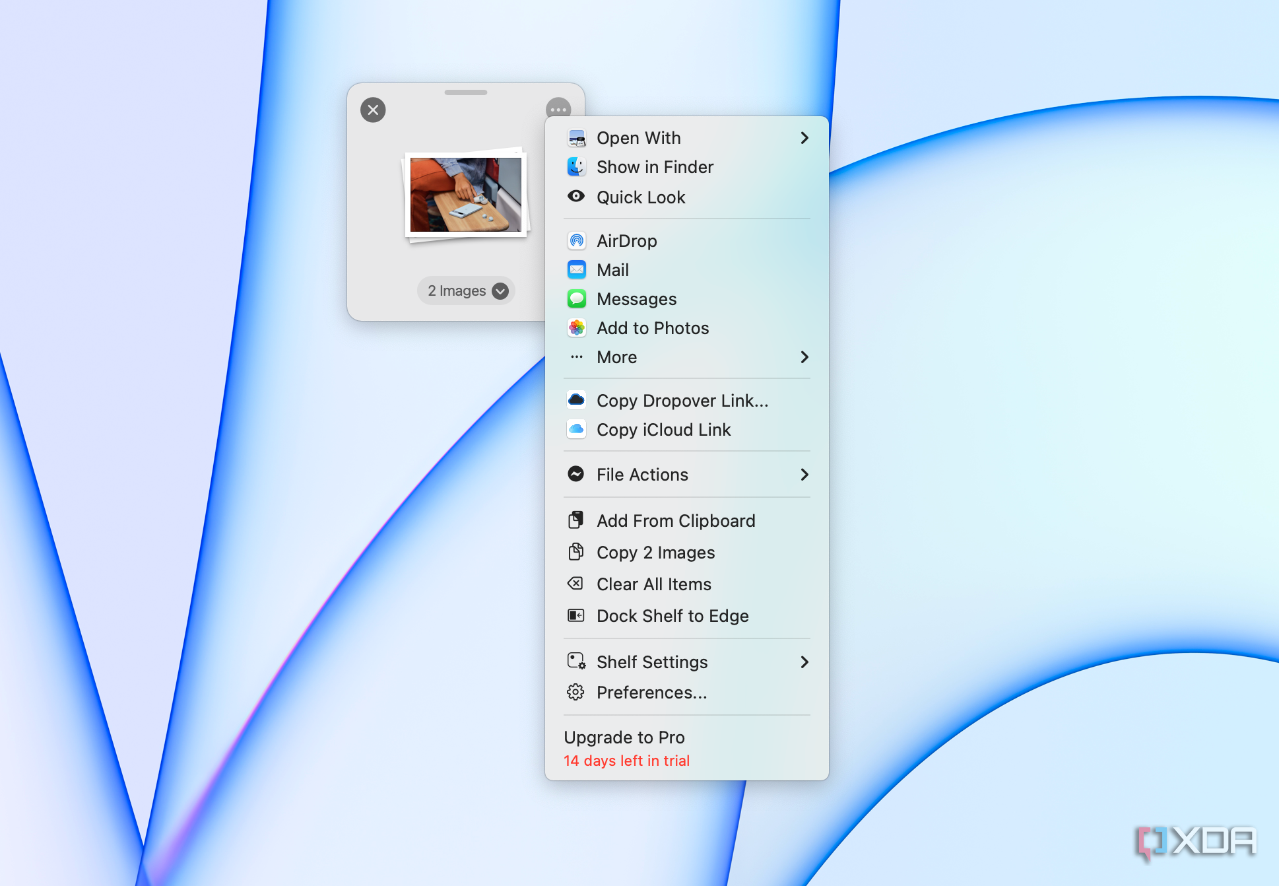
Task: Choose Show in Finder
Action: 687,167
